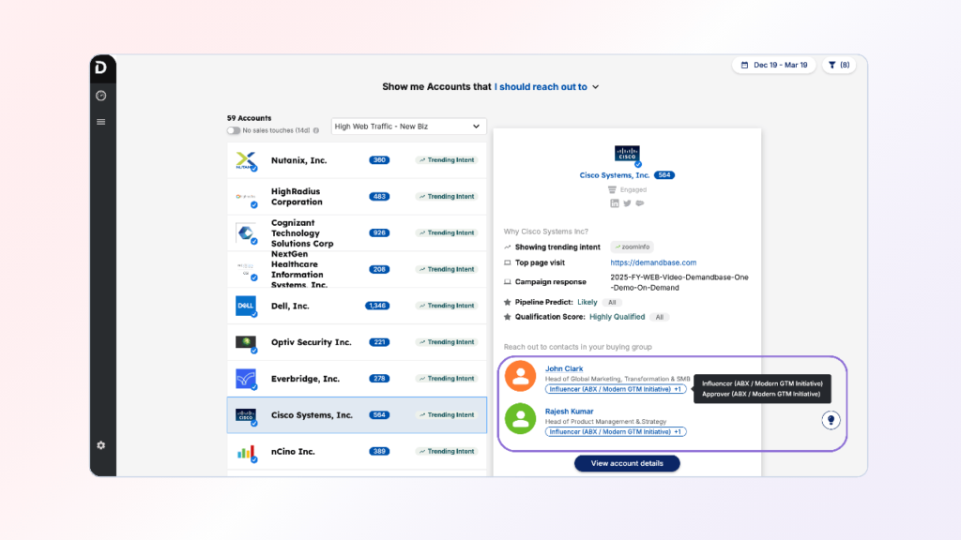This screenshot has height=540, width=961.
Task: Open Cisco Systems, Inc. link in detail panel
Action: point(615,175)
